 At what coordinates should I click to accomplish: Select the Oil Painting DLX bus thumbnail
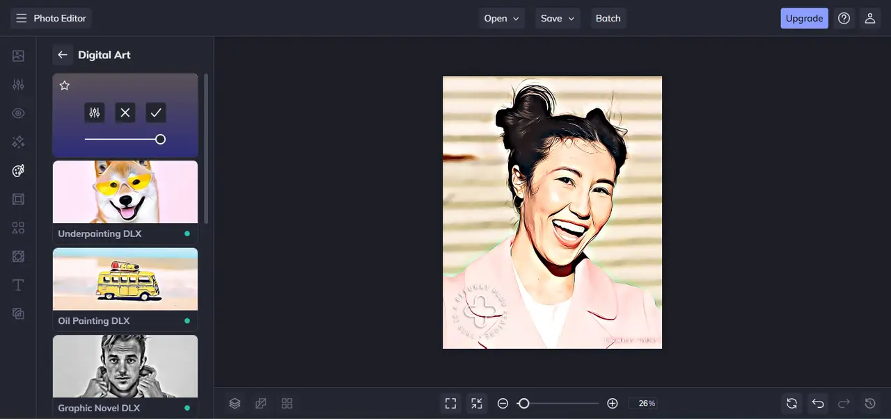coord(125,279)
